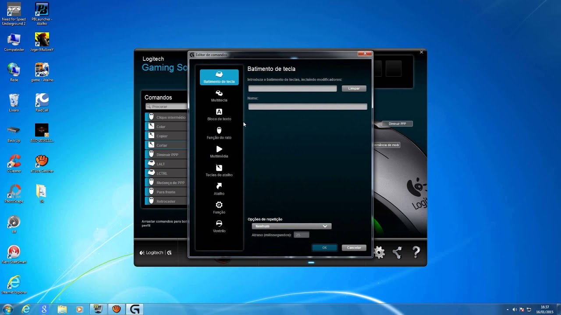Select Para frente command in list
561x315 pixels.
pos(167,192)
